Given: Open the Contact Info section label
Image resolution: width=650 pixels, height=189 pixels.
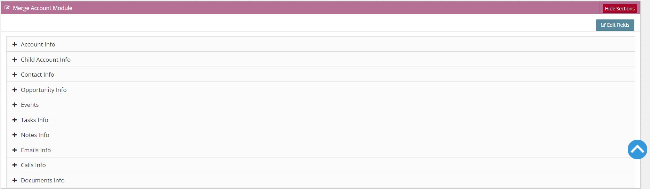Looking at the screenshot, I should point(38,75).
